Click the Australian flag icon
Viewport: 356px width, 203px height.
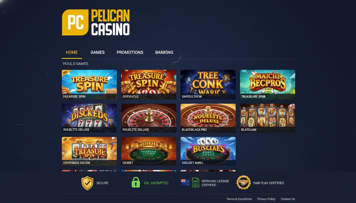point(185,182)
